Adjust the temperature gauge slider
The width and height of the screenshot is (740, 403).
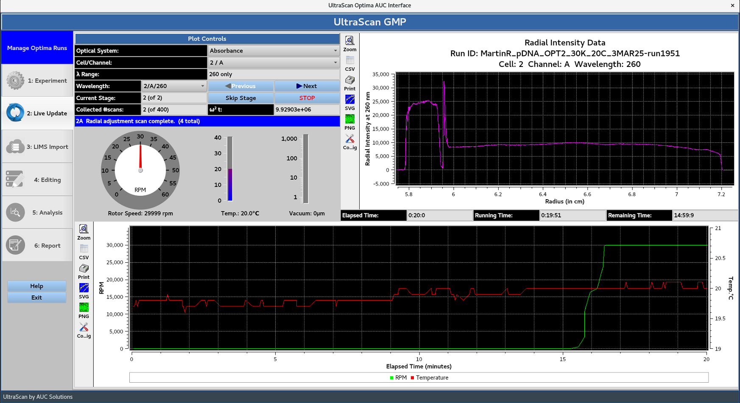pyautogui.click(x=229, y=169)
